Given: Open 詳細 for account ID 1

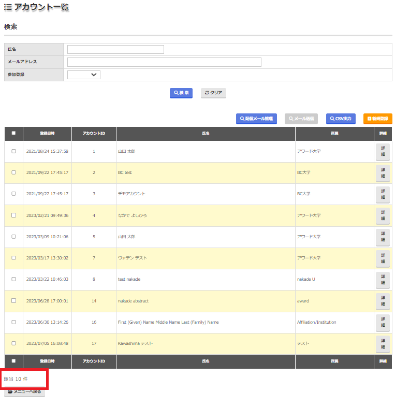Looking at the screenshot, I should pos(383,152).
